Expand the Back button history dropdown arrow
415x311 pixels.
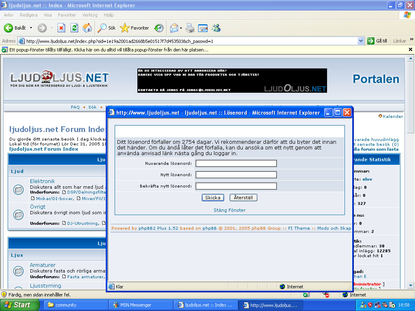coord(31,28)
